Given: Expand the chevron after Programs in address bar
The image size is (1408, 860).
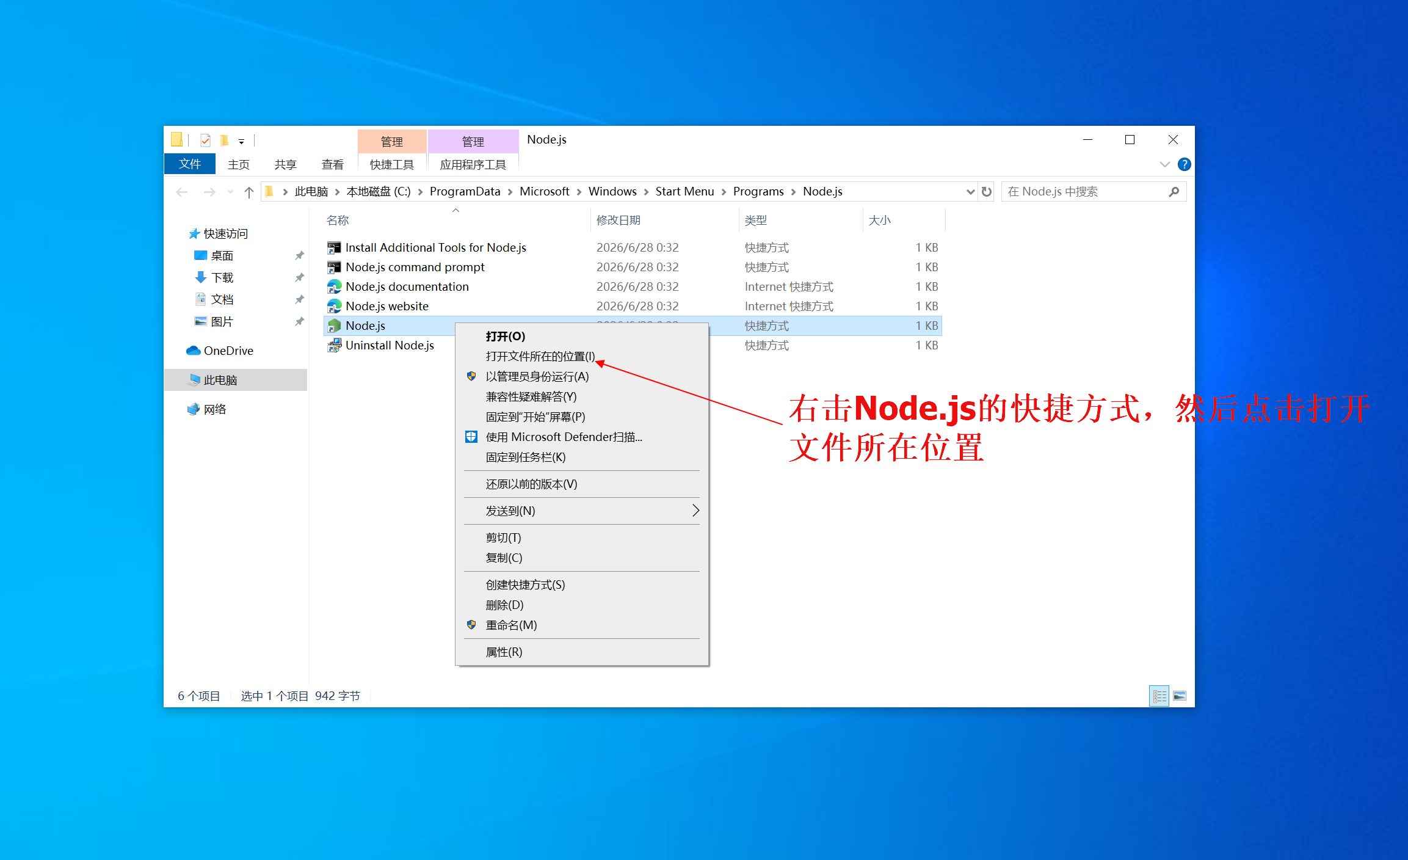Looking at the screenshot, I should [x=793, y=192].
